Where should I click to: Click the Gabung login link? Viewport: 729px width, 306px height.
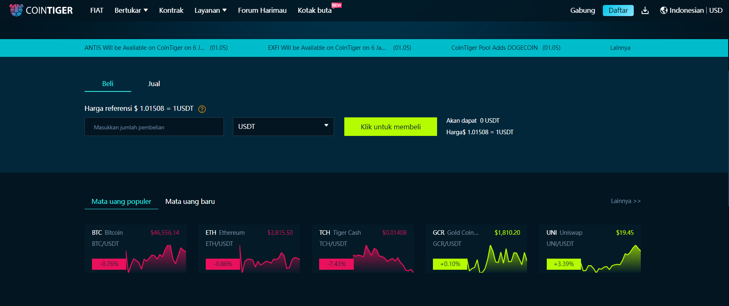point(583,10)
